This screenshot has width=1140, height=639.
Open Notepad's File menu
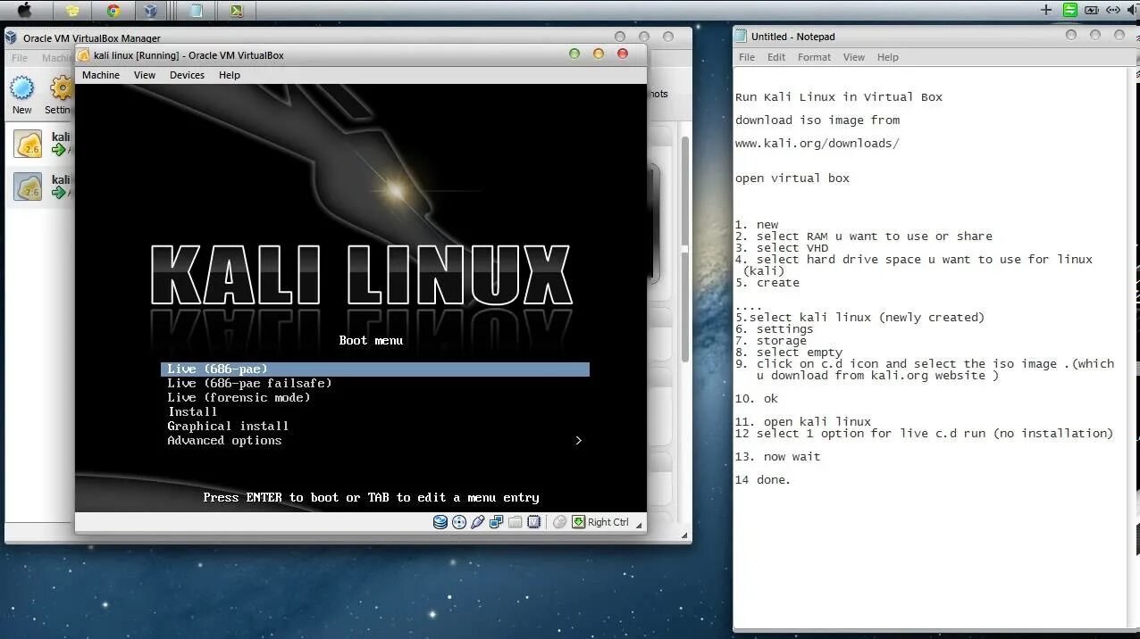tap(747, 57)
